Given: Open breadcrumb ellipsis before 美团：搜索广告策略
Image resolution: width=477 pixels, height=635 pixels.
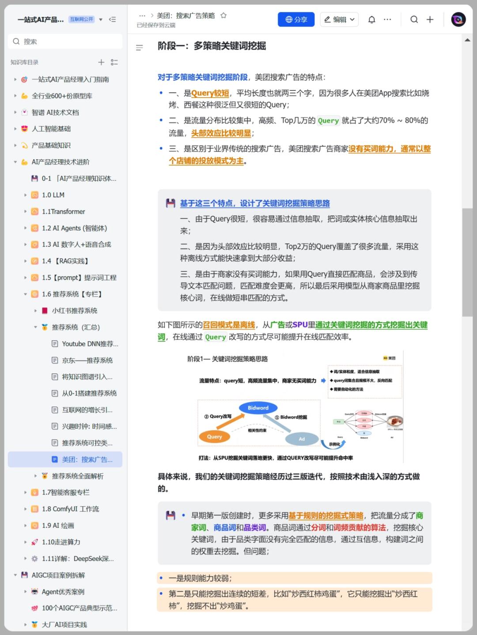Looking at the screenshot, I should (142, 15).
